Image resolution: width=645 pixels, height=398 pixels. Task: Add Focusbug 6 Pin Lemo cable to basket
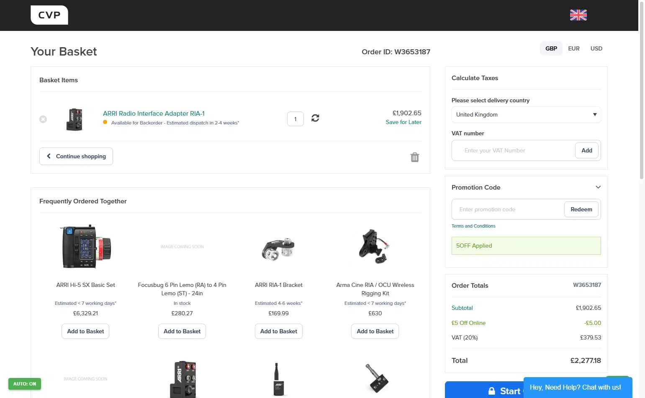click(x=182, y=331)
